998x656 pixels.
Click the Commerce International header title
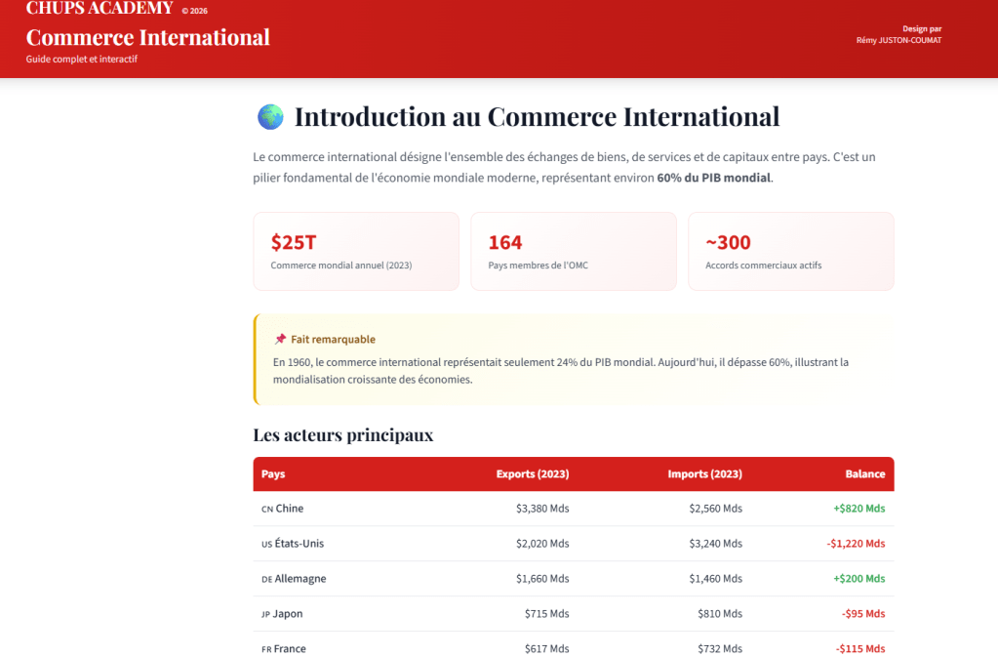(148, 38)
